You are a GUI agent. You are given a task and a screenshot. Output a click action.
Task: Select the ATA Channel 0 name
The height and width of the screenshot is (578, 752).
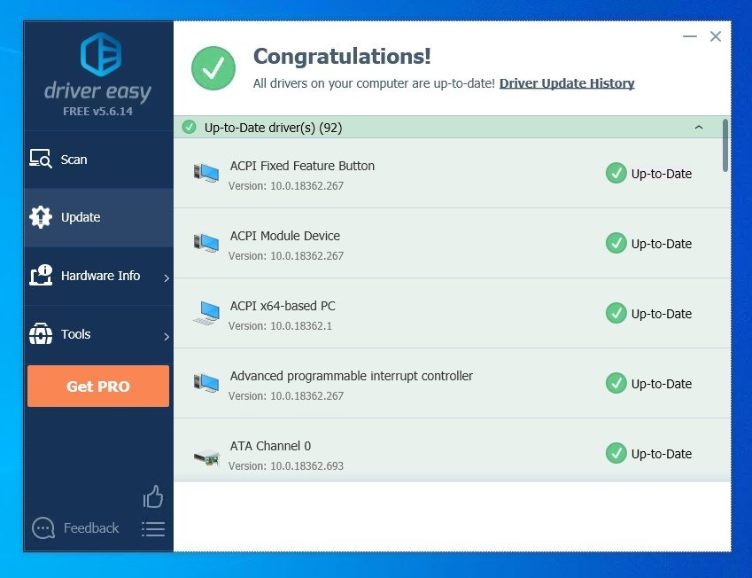click(x=270, y=447)
